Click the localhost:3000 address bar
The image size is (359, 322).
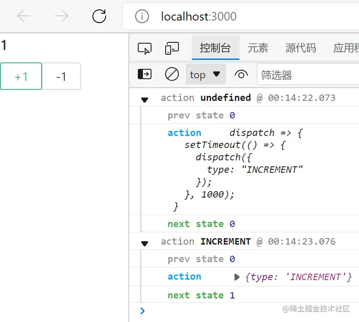[x=241, y=17]
